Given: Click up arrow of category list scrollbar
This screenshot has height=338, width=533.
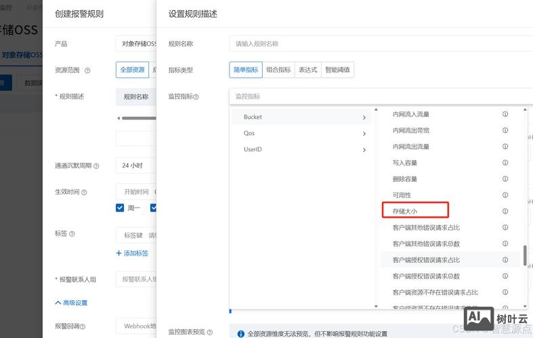Looking at the screenshot, I should tap(376, 110).
